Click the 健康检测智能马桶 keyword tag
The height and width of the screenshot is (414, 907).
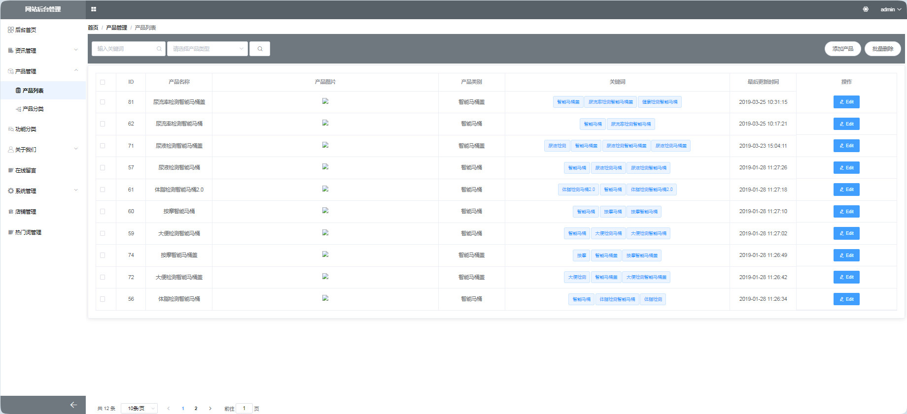pos(660,102)
